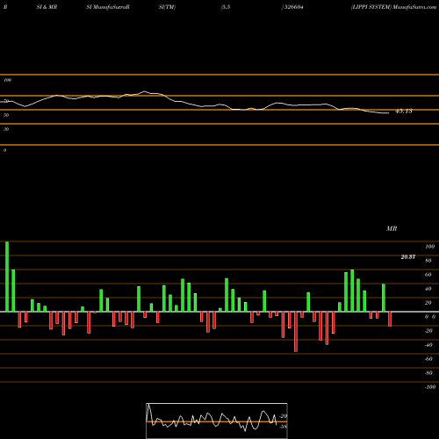Click the -40 label on MR right axis
This screenshot has width=439, height=439.
[x=428, y=345]
